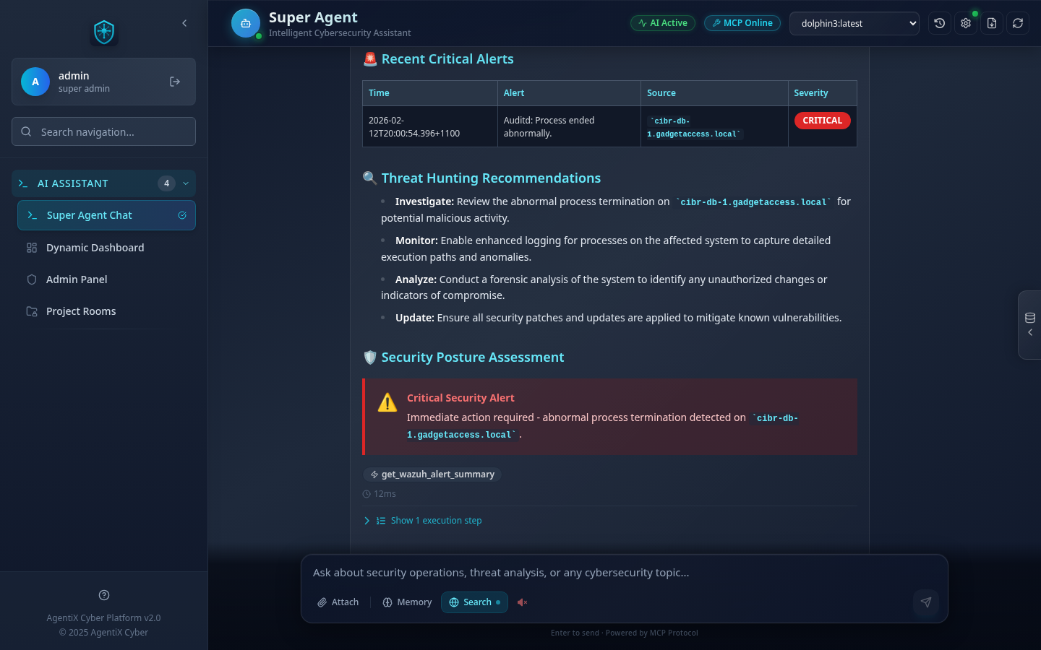1041x650 pixels.
Task: Unmute the speaker icon next to Search
Action: 522,602
